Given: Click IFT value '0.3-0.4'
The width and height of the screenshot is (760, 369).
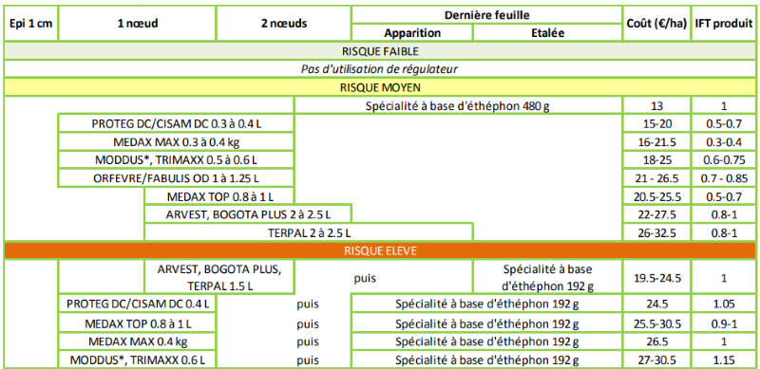Looking at the screenshot, I should tap(724, 142).
